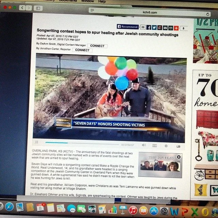Viewport: 218px width, 218px height.
Task: Click the Safari forward arrow button
Action: point(29,8)
